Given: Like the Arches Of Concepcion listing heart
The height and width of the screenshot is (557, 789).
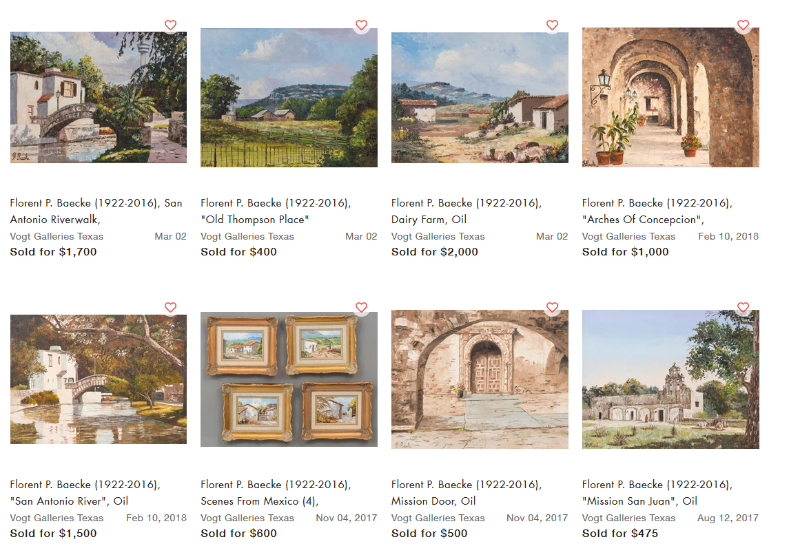Looking at the screenshot, I should tap(743, 25).
